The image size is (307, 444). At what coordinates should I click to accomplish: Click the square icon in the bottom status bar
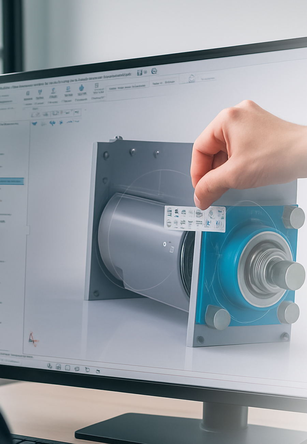pos(68,368)
